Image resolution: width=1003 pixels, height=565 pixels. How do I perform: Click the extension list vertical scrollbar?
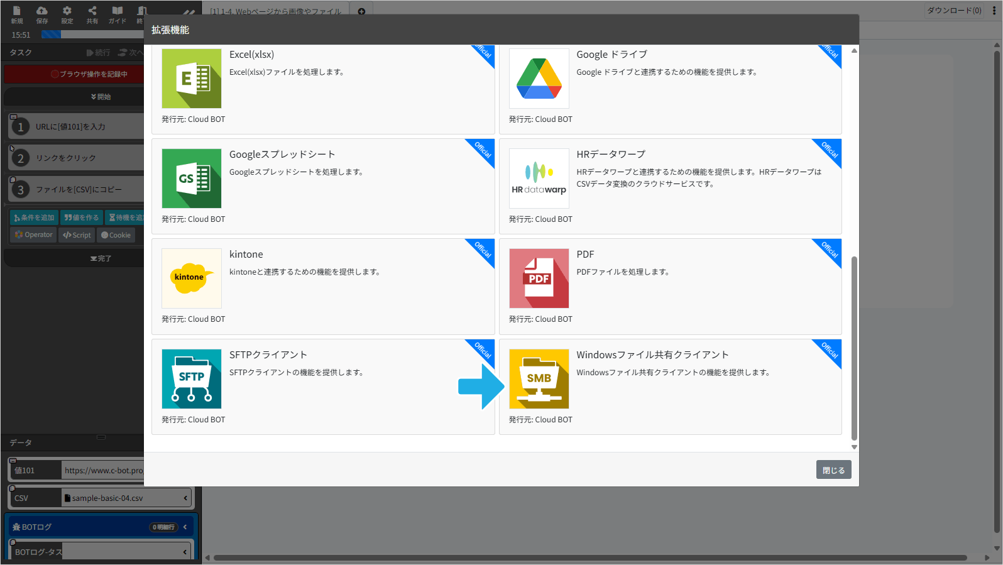854,348
